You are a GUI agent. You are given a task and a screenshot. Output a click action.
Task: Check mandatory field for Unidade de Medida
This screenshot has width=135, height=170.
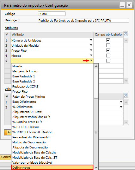(x=108, y=45)
